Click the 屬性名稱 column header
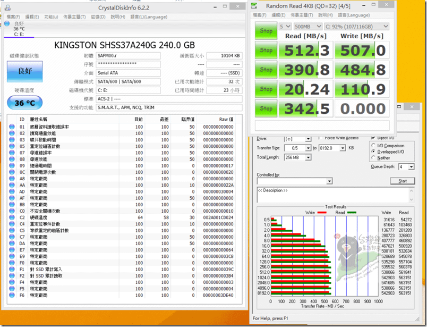The height and width of the screenshot is (327, 427). (x=38, y=119)
